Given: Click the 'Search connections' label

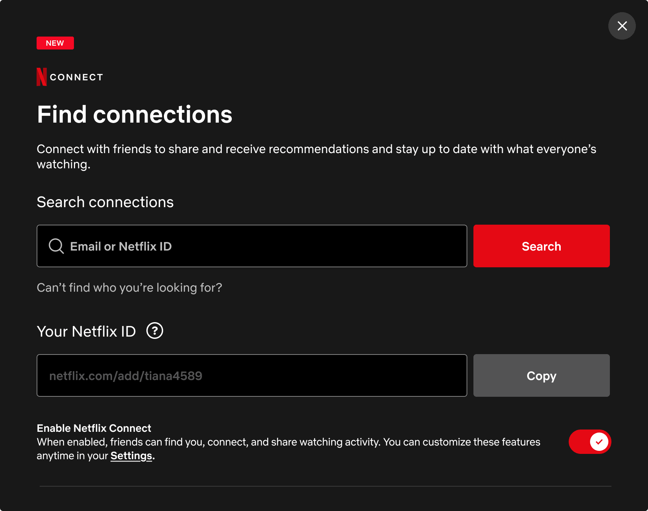Looking at the screenshot, I should point(105,202).
